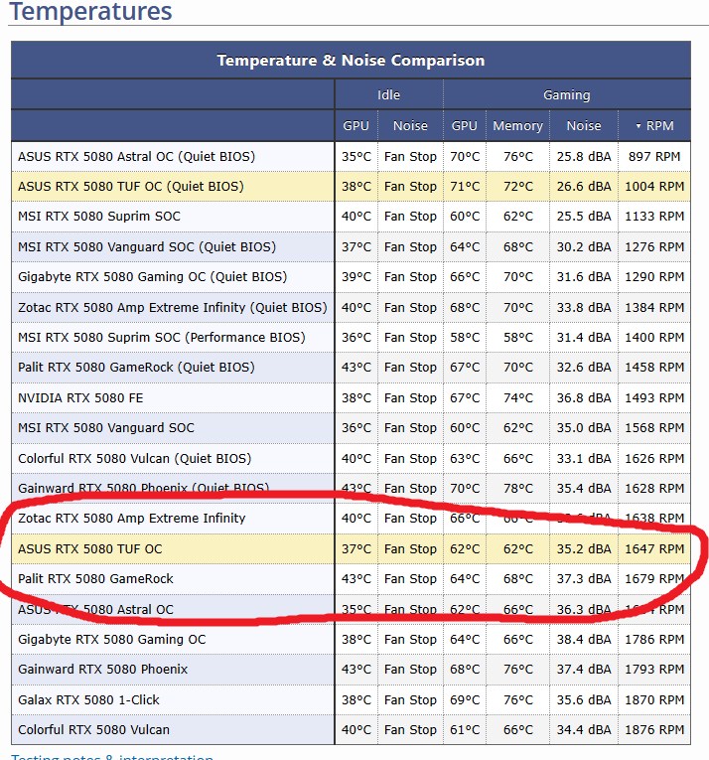709x760 pixels.
Task: Click the Memory column header under Gaming
Action: click(x=518, y=126)
